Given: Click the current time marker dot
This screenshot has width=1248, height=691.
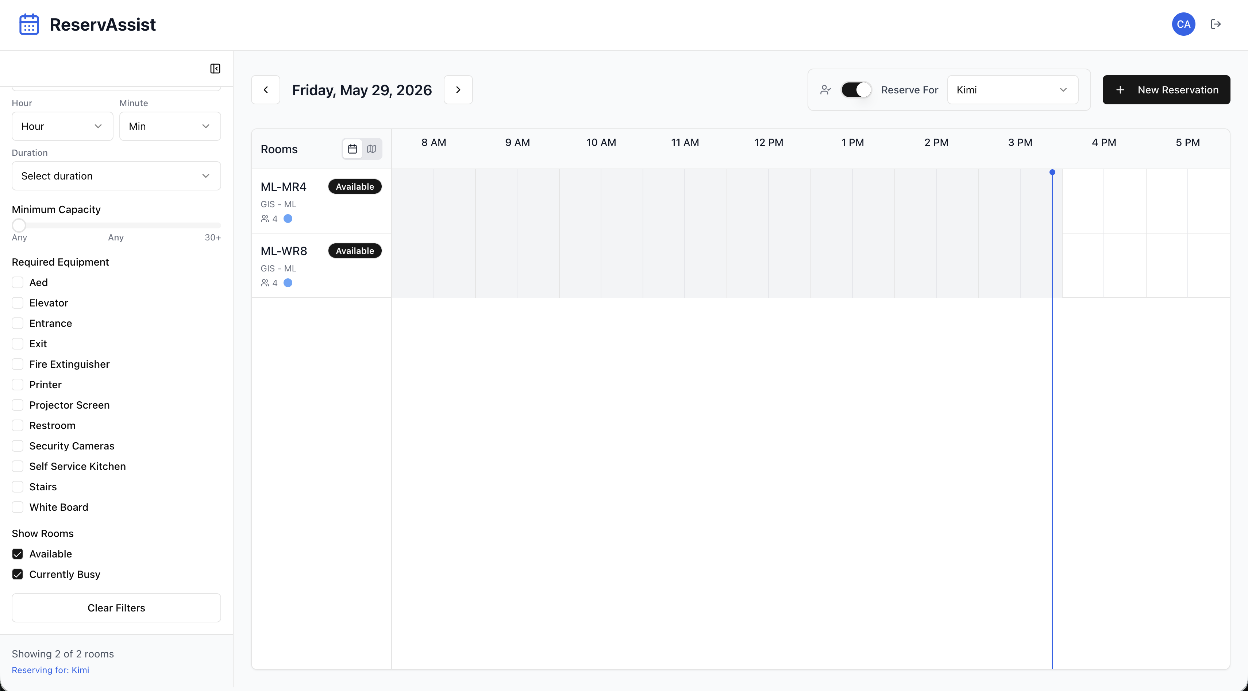Looking at the screenshot, I should (x=1052, y=172).
